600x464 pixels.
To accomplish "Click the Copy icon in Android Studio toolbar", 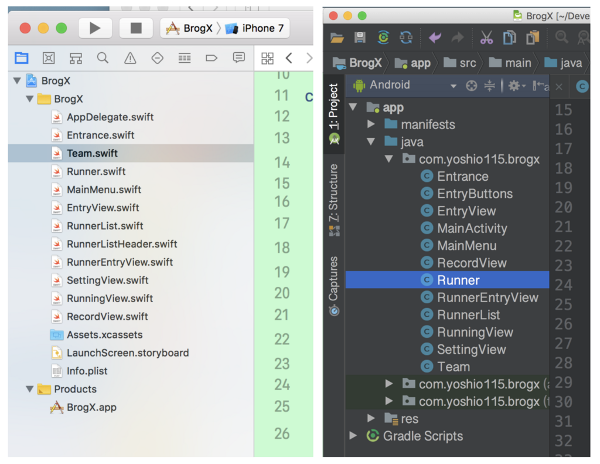I will (x=509, y=38).
